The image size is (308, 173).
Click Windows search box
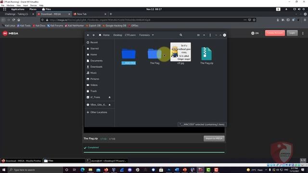35,170
